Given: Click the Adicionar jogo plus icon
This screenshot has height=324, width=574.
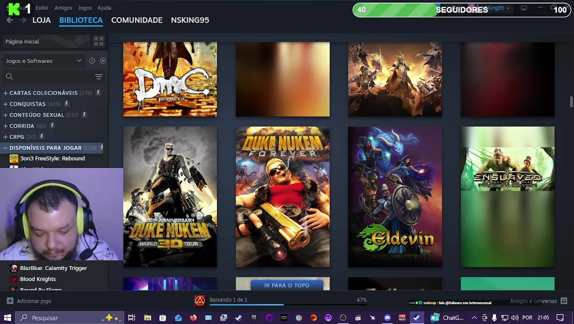Looking at the screenshot, I should point(10,301).
